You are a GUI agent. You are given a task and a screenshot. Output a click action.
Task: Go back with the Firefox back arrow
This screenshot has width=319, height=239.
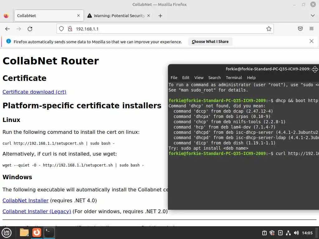click(7, 29)
